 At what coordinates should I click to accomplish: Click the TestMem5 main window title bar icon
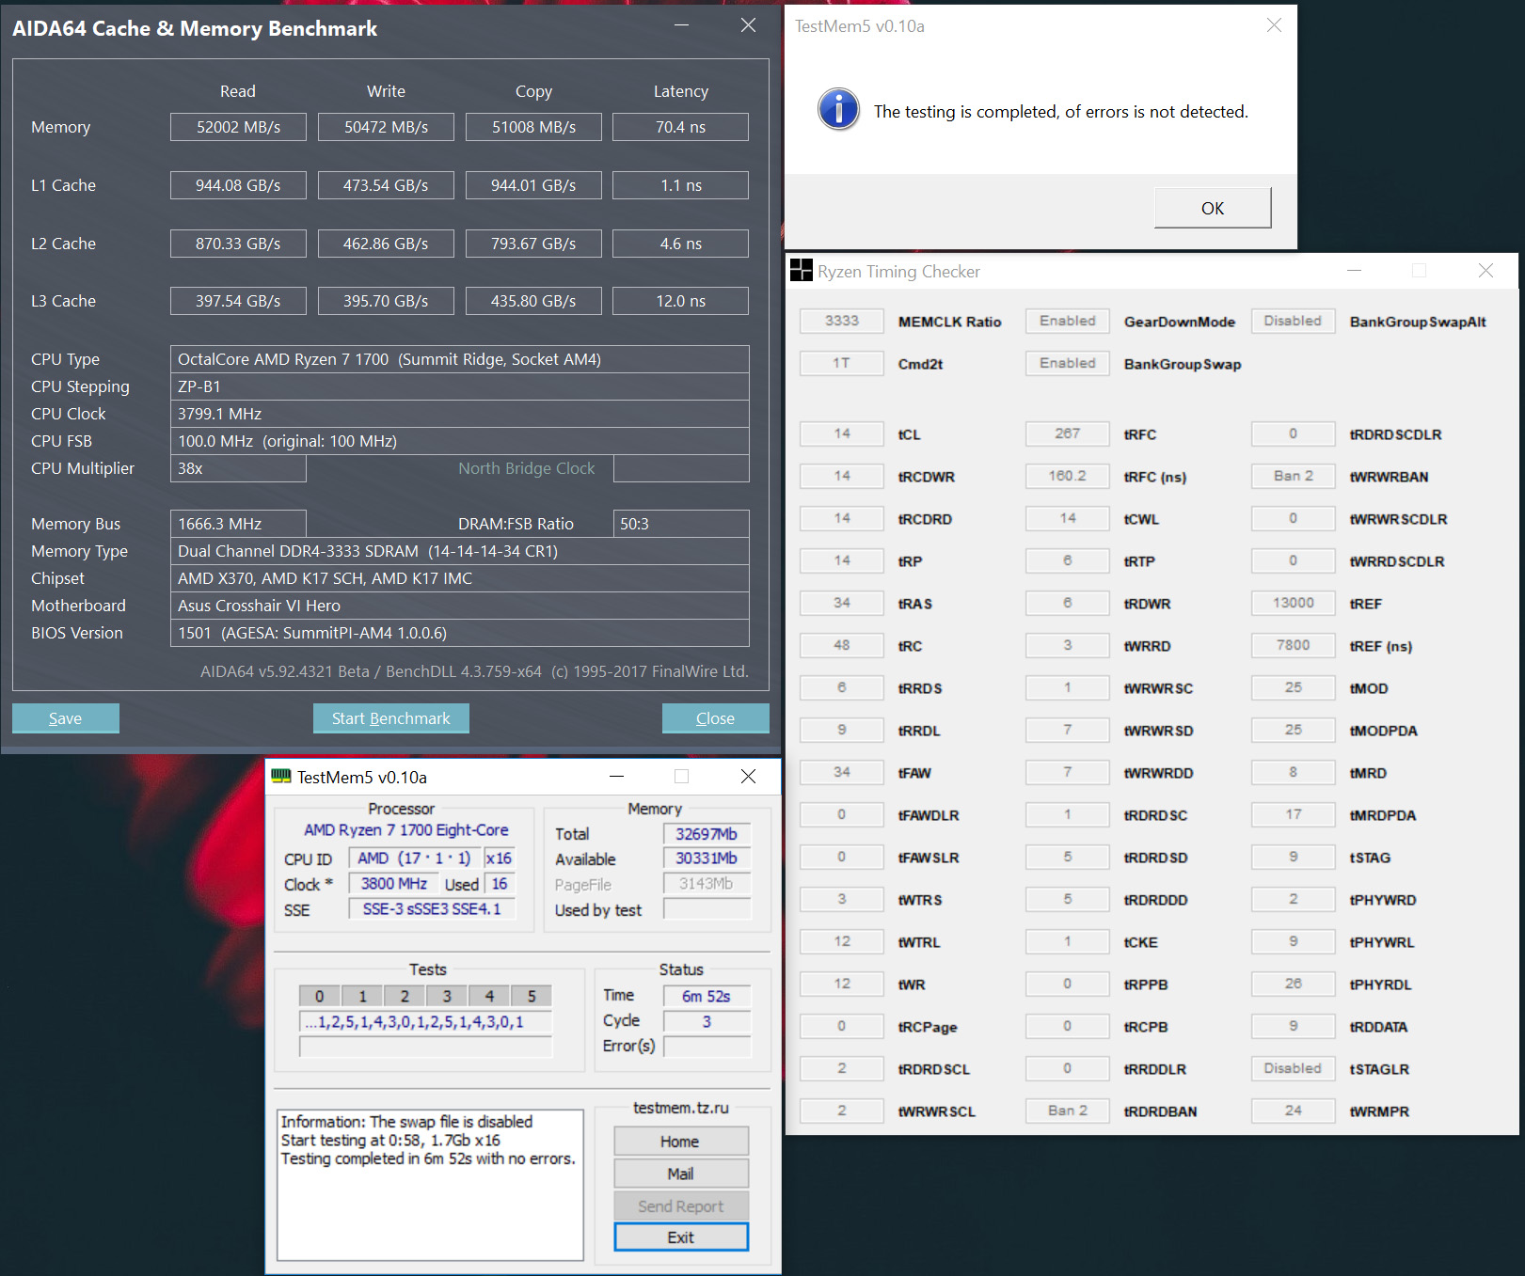coord(280,777)
